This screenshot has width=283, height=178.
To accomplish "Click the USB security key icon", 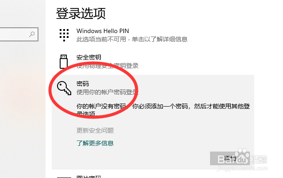I will (64, 62).
